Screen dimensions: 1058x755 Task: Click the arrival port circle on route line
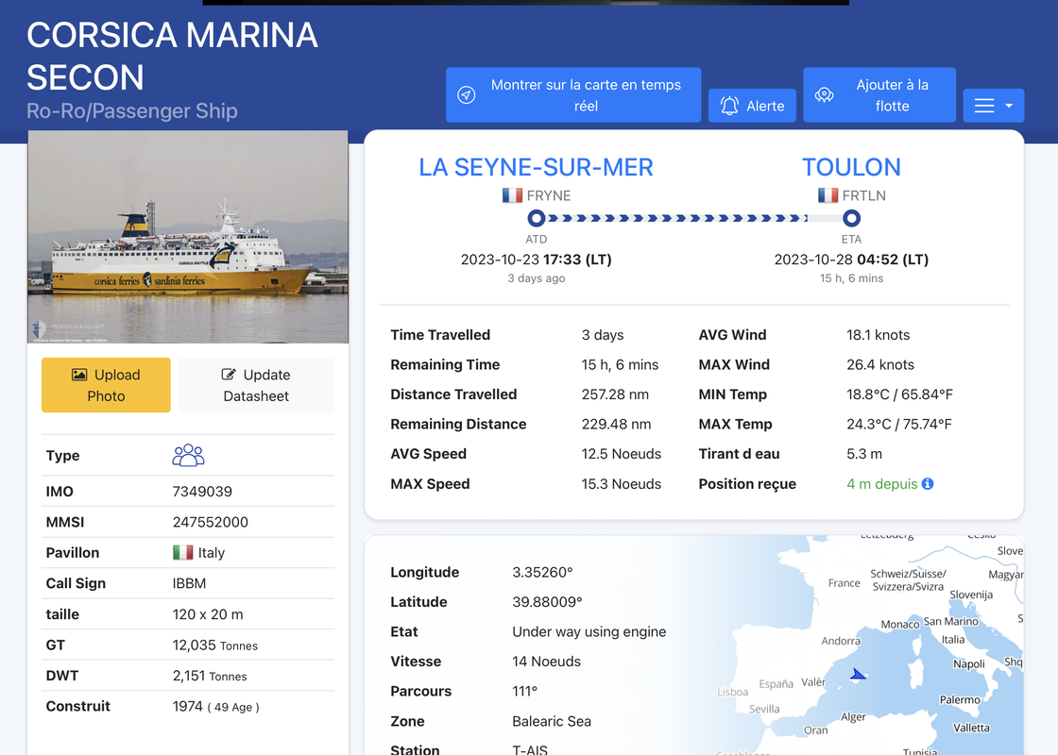(x=851, y=218)
